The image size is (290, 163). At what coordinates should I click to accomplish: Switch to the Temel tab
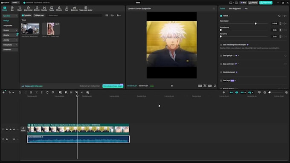click(x=223, y=9)
